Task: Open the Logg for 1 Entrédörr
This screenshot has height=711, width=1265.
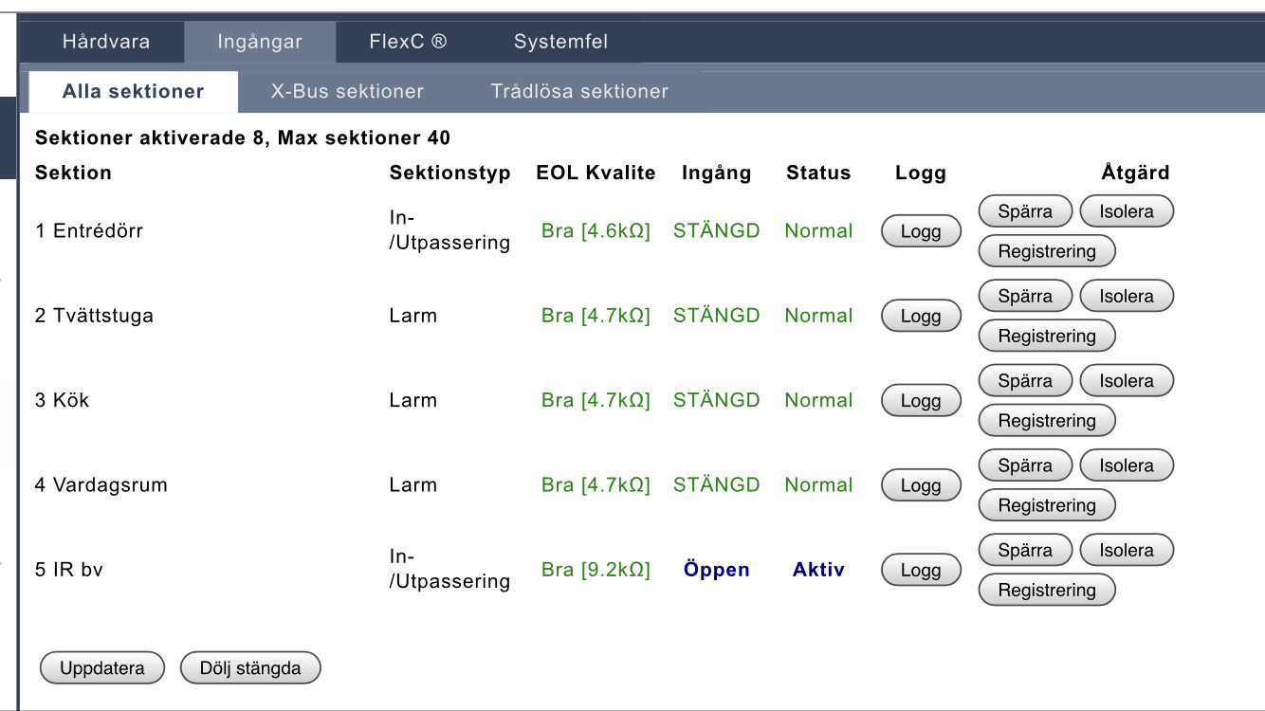Action: pos(920,231)
